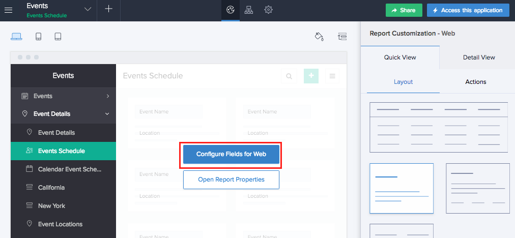
Task: Click Configure Fields for Web button
Action: pos(231,154)
